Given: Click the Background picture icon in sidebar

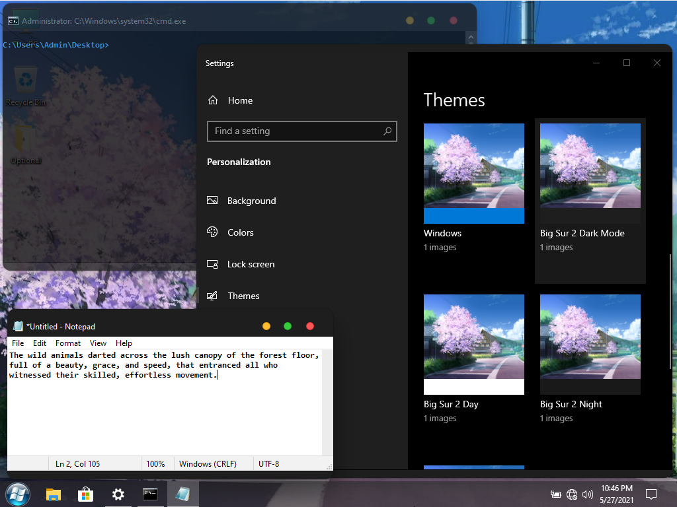Looking at the screenshot, I should point(212,201).
